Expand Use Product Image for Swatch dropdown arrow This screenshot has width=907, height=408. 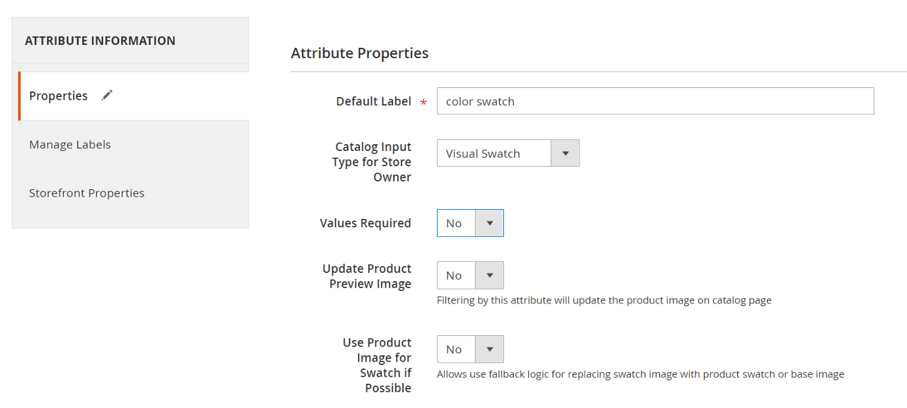pyautogui.click(x=490, y=349)
